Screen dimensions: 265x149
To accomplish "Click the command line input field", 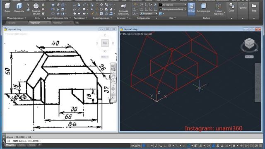I will [134, 141].
